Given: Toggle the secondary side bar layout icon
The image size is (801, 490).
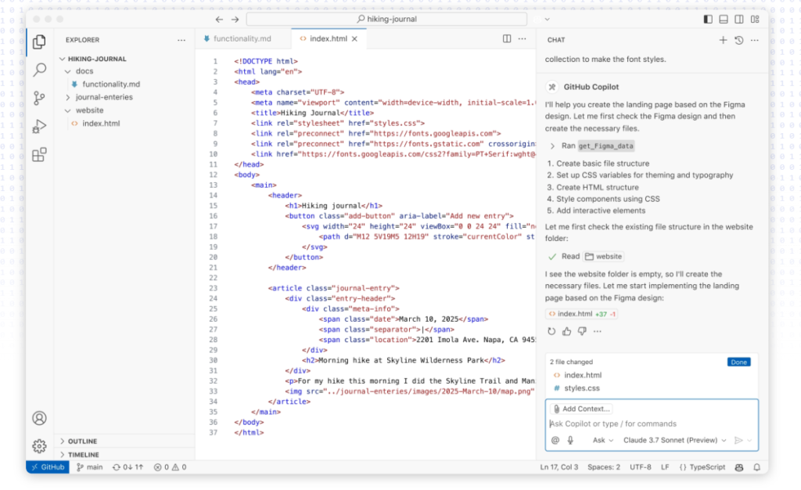Looking at the screenshot, I should tap(738, 19).
